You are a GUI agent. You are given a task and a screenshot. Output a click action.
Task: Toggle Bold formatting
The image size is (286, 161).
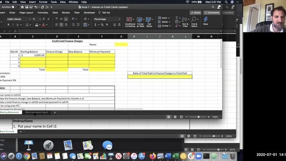pyautogui.click(x=8, y=25)
